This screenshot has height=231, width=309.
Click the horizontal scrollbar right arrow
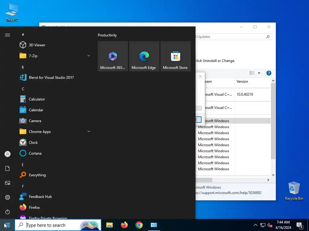click(268, 180)
